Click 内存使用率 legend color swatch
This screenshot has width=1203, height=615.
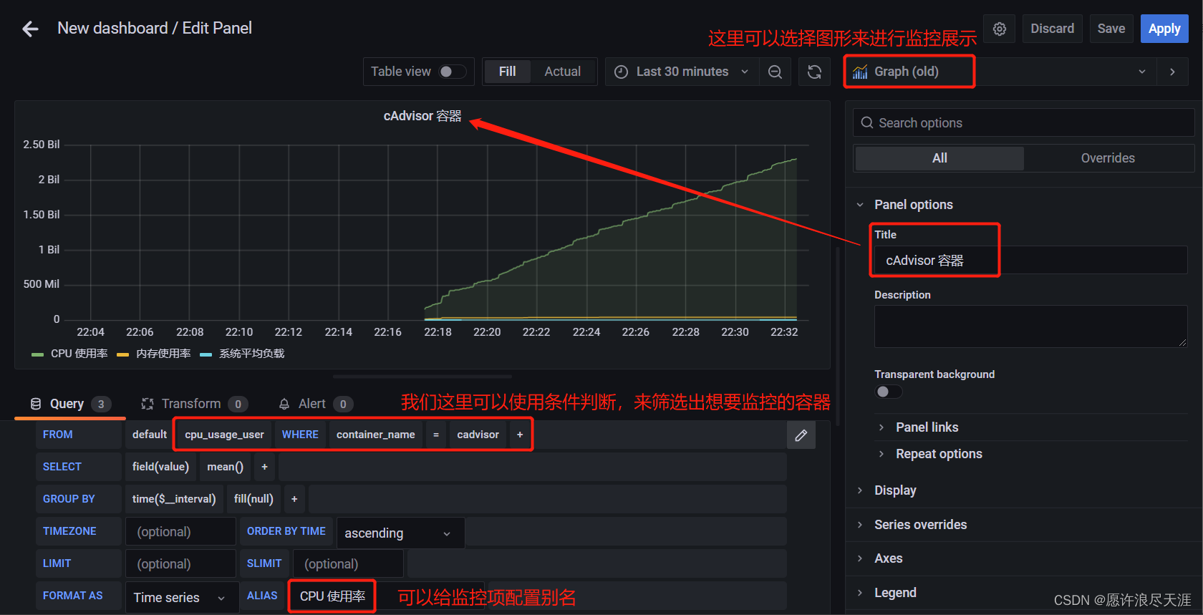pyautogui.click(x=122, y=354)
